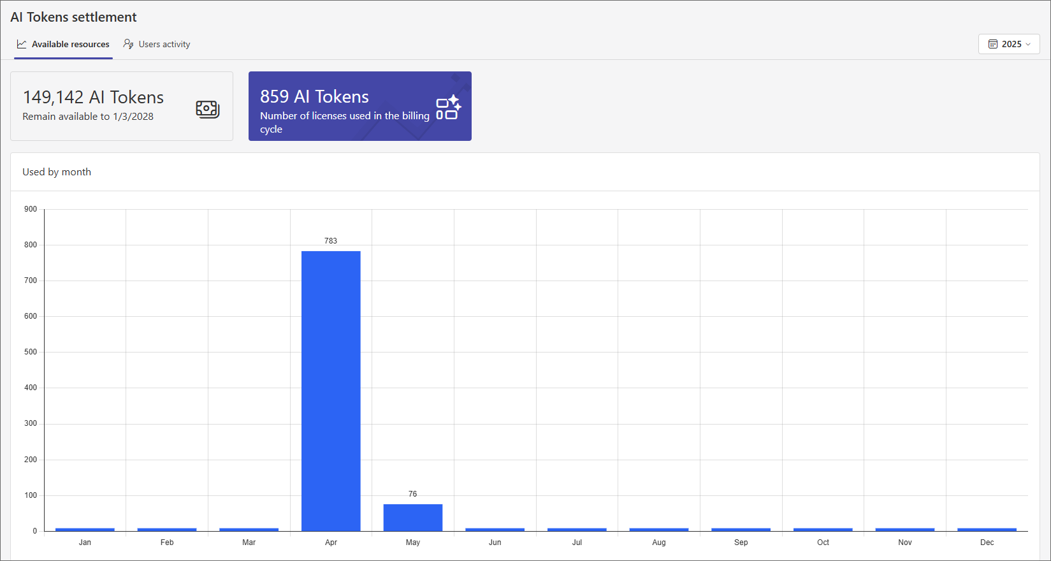Click the 100 y-axis label
1051x561 pixels.
pyautogui.click(x=31, y=495)
